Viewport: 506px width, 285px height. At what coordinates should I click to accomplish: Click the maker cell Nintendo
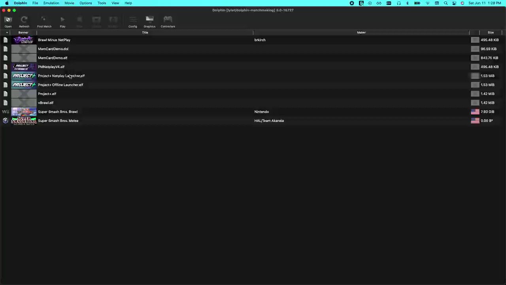[261, 112]
